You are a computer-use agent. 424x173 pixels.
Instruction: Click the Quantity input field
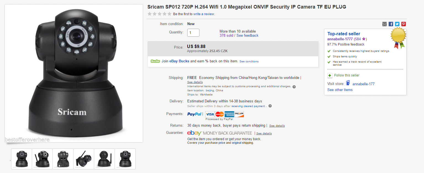tap(193, 33)
